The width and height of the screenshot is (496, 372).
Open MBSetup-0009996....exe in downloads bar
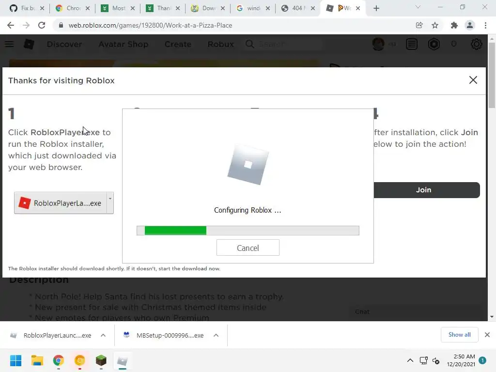point(165,335)
